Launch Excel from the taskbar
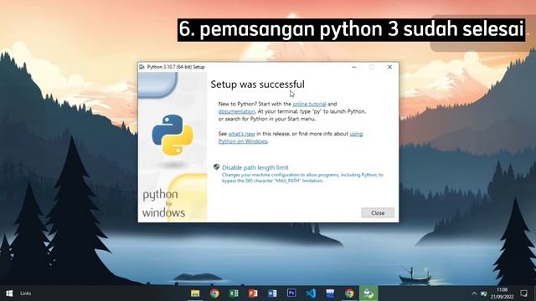 click(x=234, y=293)
